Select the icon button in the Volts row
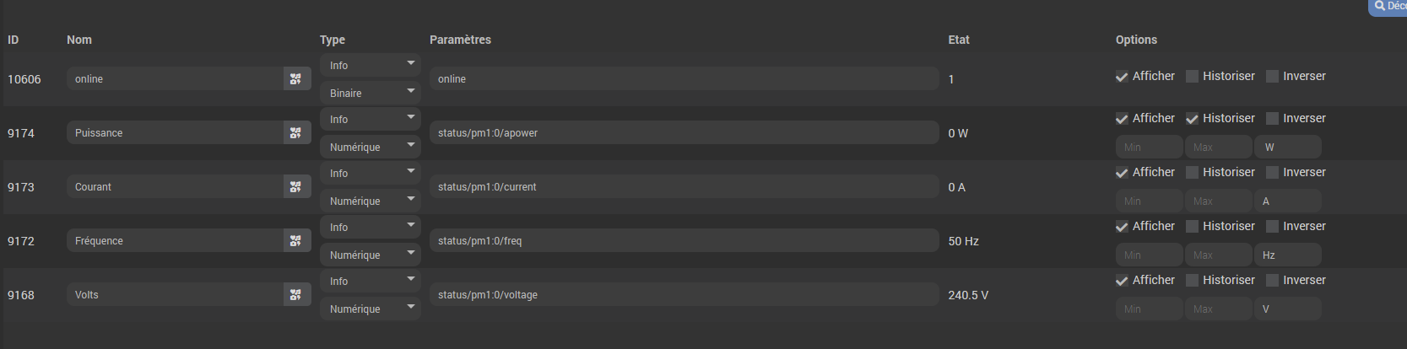Viewport: 1407px width, 349px height. pos(296,295)
